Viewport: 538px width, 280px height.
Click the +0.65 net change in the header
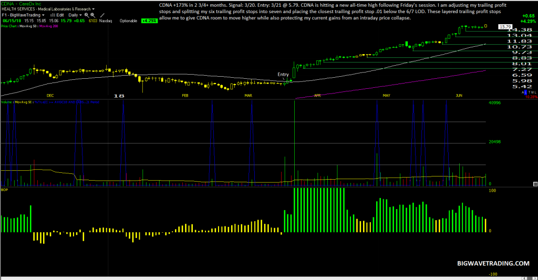[79, 20]
